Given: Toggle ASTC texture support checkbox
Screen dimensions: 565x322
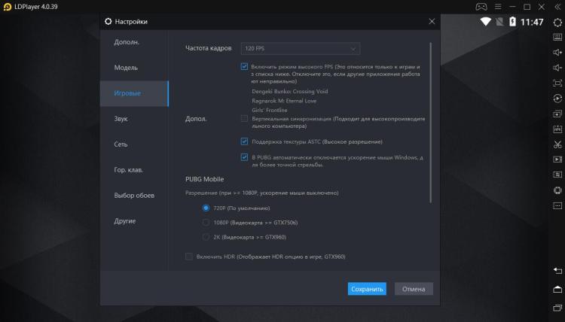Looking at the screenshot, I should click(x=244, y=141).
